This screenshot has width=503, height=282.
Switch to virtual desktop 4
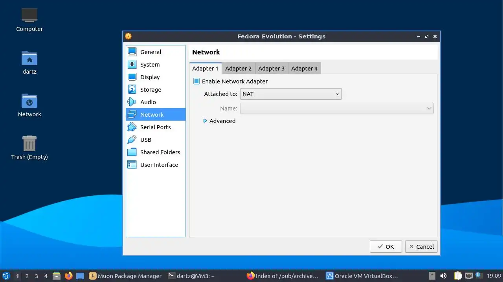click(46, 276)
